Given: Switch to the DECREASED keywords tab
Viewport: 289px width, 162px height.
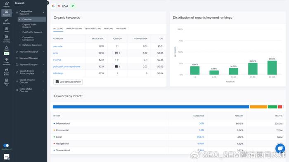Looking at the screenshot, I should pyautogui.click(x=93, y=28).
